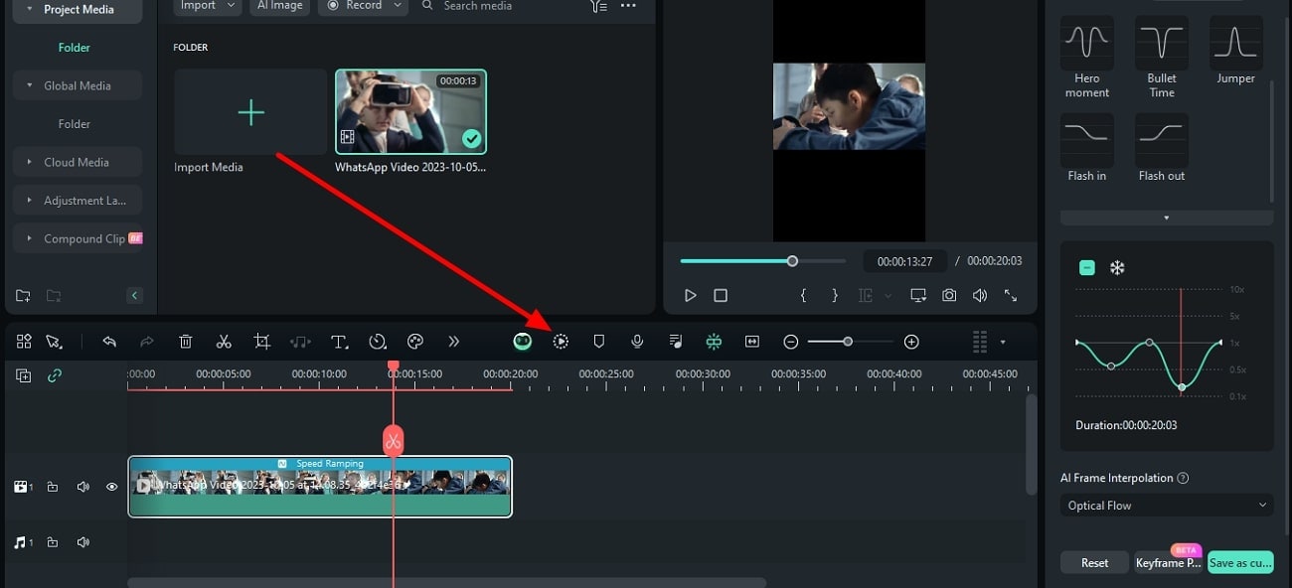Click the Redo arrow in timeline toolbar
This screenshot has width=1292, height=588.
click(x=147, y=342)
